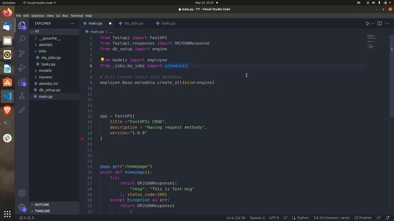This screenshot has width=394, height=221.
Task: Run Python file with play button
Action: 368,23
